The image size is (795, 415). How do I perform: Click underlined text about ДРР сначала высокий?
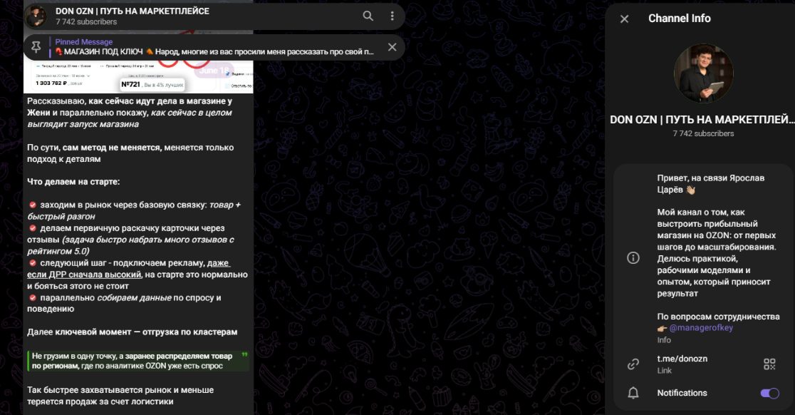pyautogui.click(x=129, y=269)
